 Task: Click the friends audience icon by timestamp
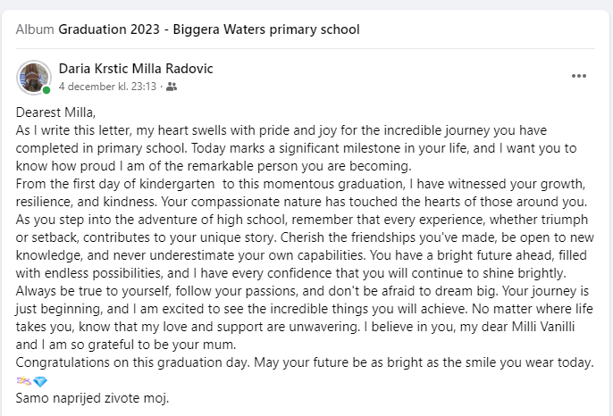pyautogui.click(x=172, y=87)
